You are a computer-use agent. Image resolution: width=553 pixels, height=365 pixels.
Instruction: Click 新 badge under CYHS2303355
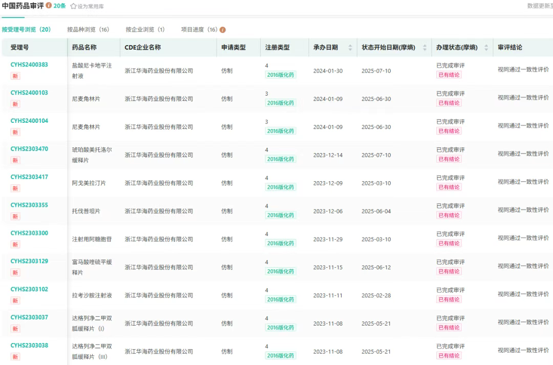pyautogui.click(x=15, y=217)
